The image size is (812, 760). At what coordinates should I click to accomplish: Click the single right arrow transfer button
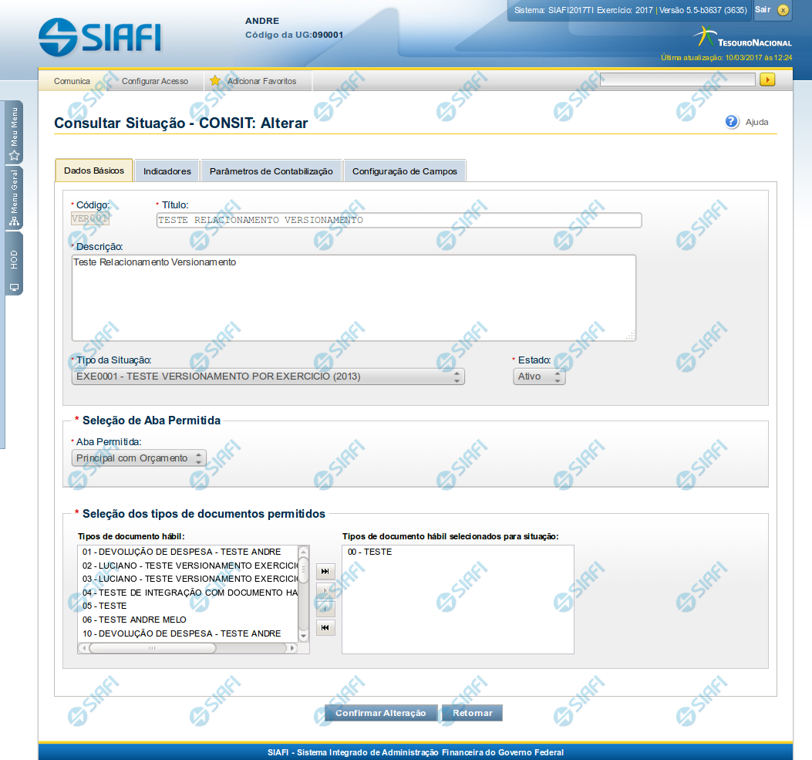click(325, 590)
